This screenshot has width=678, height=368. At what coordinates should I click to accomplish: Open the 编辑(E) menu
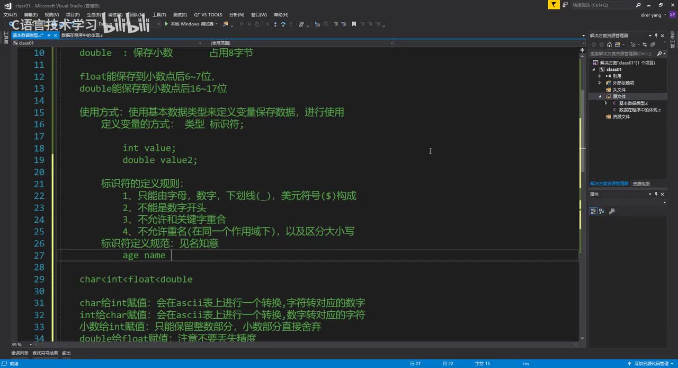click(31, 15)
